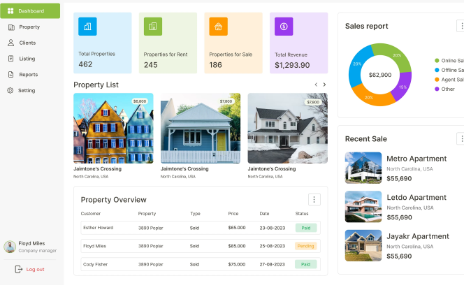Click Paid status for Esther Howard

(306, 228)
